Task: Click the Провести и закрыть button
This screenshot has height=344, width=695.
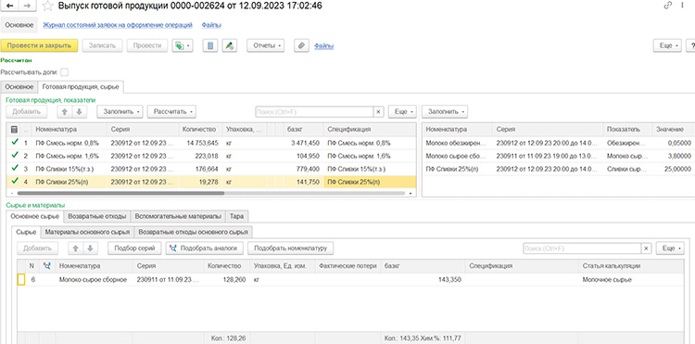Action: point(39,45)
